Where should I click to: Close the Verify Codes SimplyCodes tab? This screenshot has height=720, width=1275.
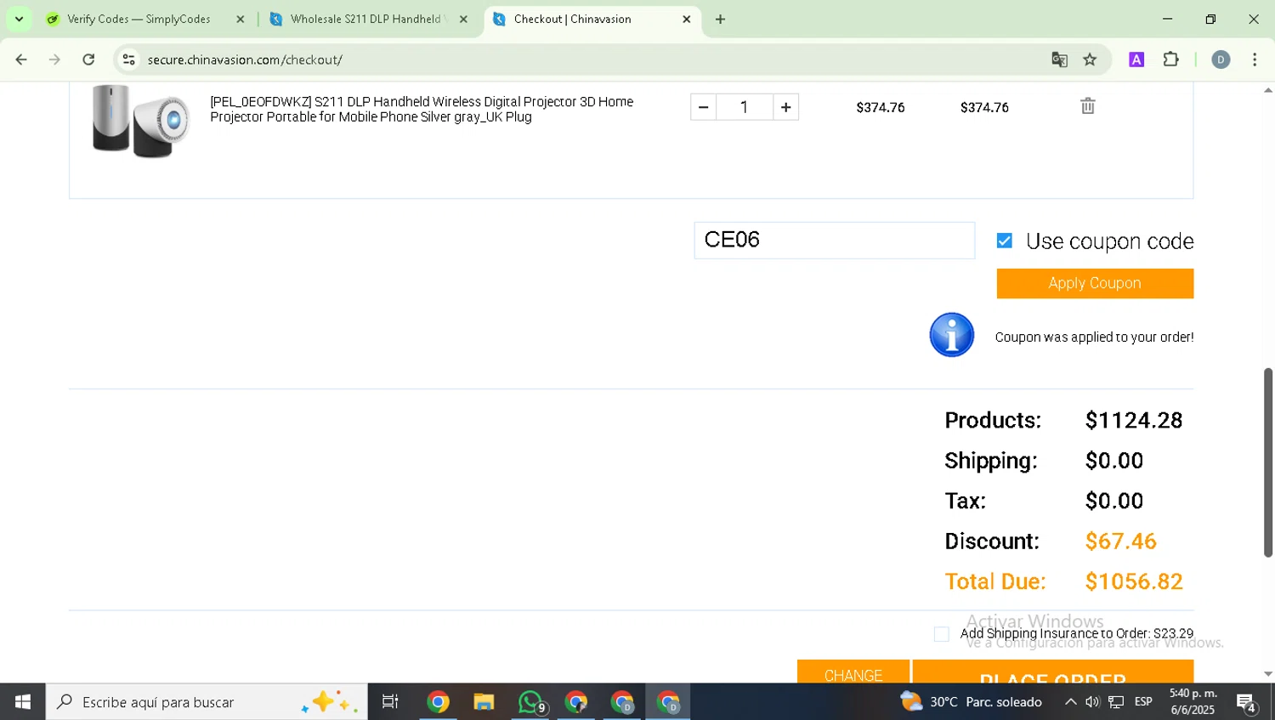[240, 19]
